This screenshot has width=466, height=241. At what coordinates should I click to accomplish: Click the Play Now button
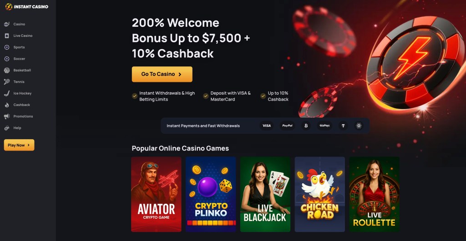point(19,145)
